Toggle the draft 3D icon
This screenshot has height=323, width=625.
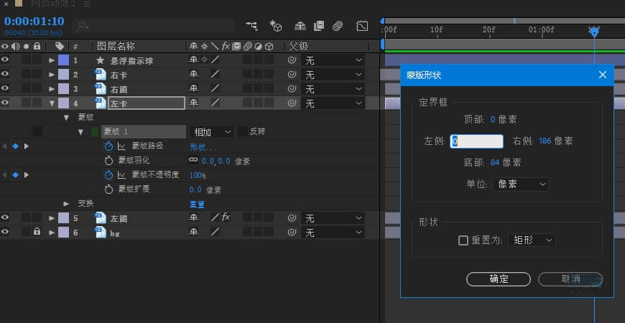pyautogui.click(x=275, y=26)
